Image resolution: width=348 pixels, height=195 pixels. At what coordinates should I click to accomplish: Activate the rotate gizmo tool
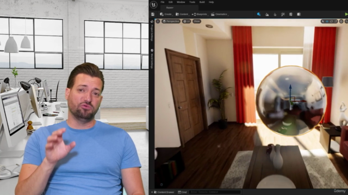tap(331, 21)
